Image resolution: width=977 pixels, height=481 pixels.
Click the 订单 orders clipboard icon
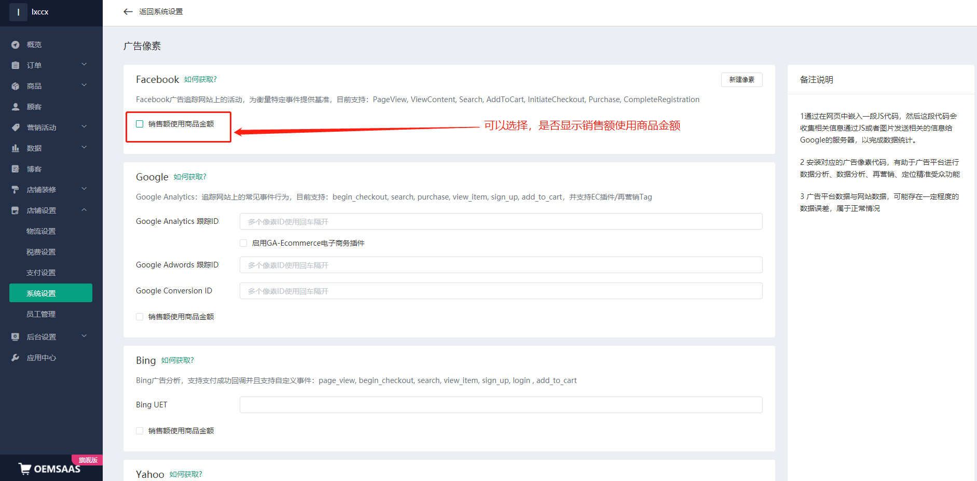pos(16,65)
